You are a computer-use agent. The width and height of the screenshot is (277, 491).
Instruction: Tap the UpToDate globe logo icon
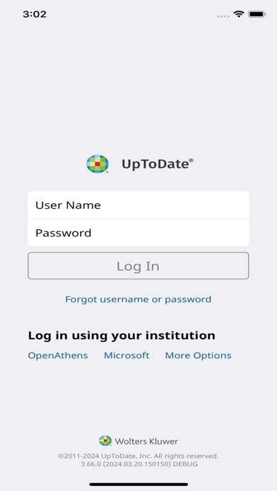click(98, 164)
